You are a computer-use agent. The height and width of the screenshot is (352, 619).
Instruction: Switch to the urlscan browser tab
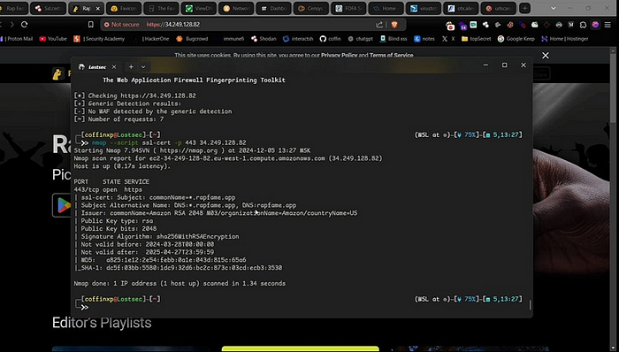pos(499,8)
